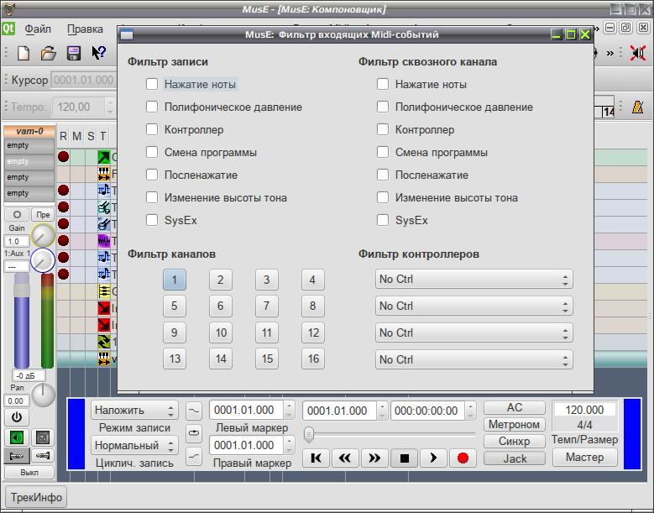The width and height of the screenshot is (654, 513).
Task: Click the vam-0 volume fader handle
Action: point(22,291)
